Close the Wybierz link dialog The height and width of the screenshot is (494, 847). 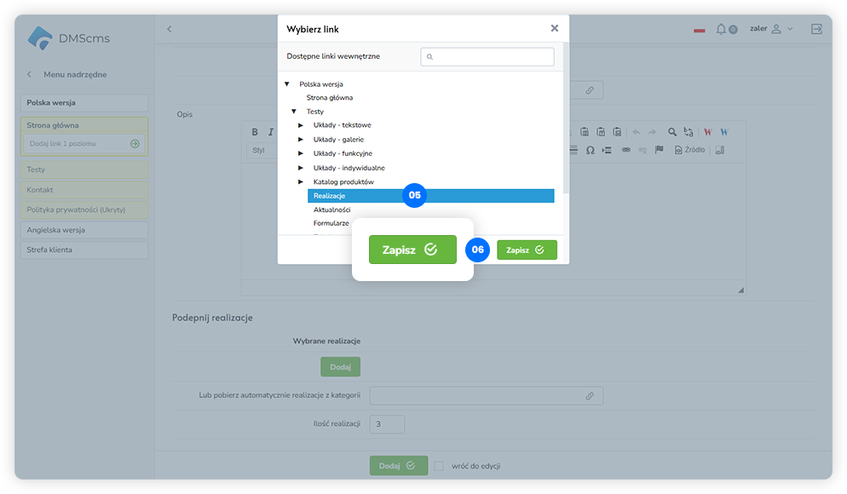[554, 28]
